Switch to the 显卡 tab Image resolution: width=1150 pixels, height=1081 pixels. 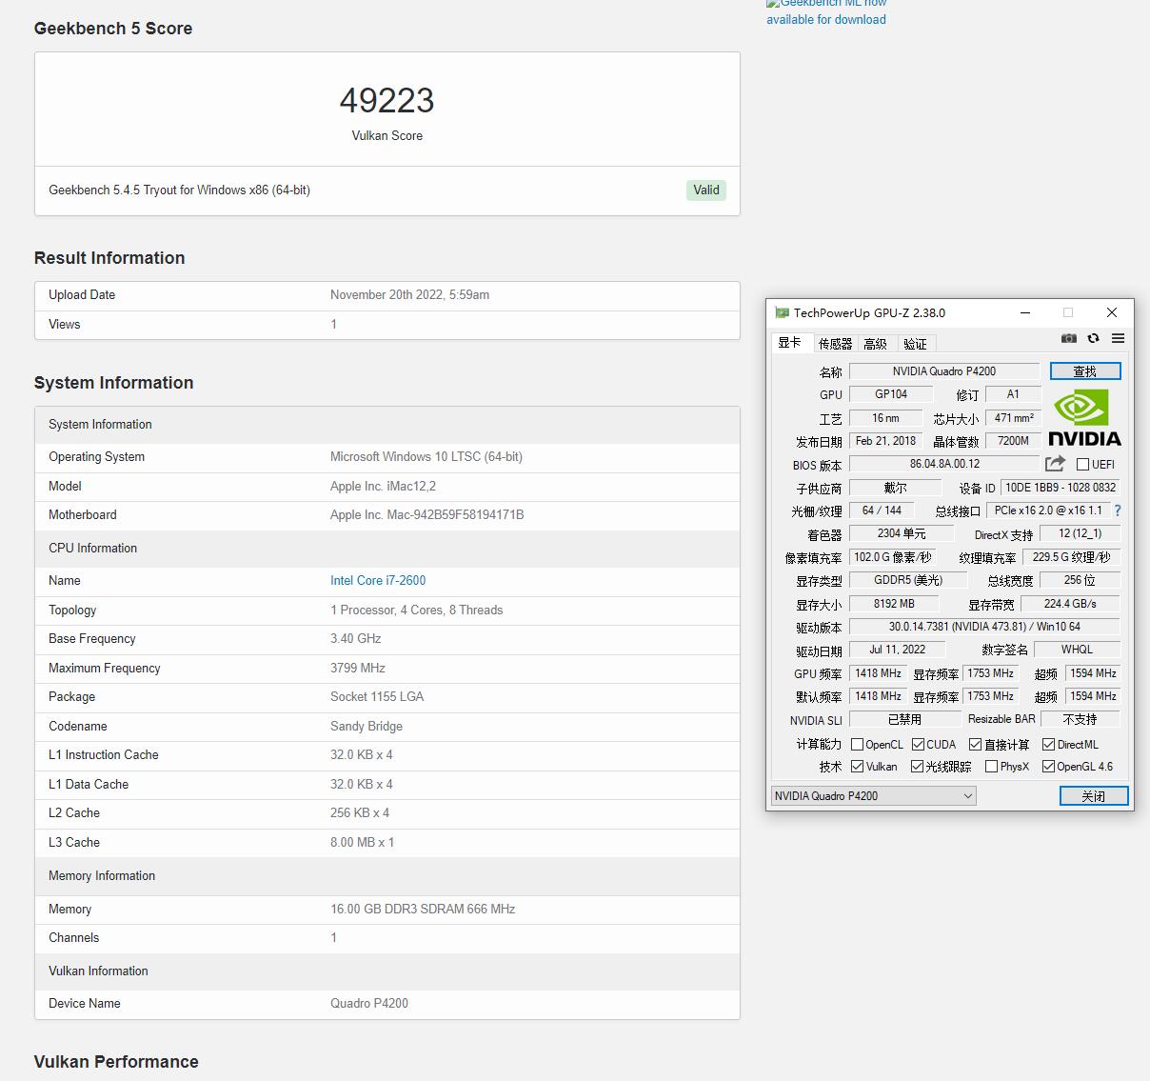(790, 343)
